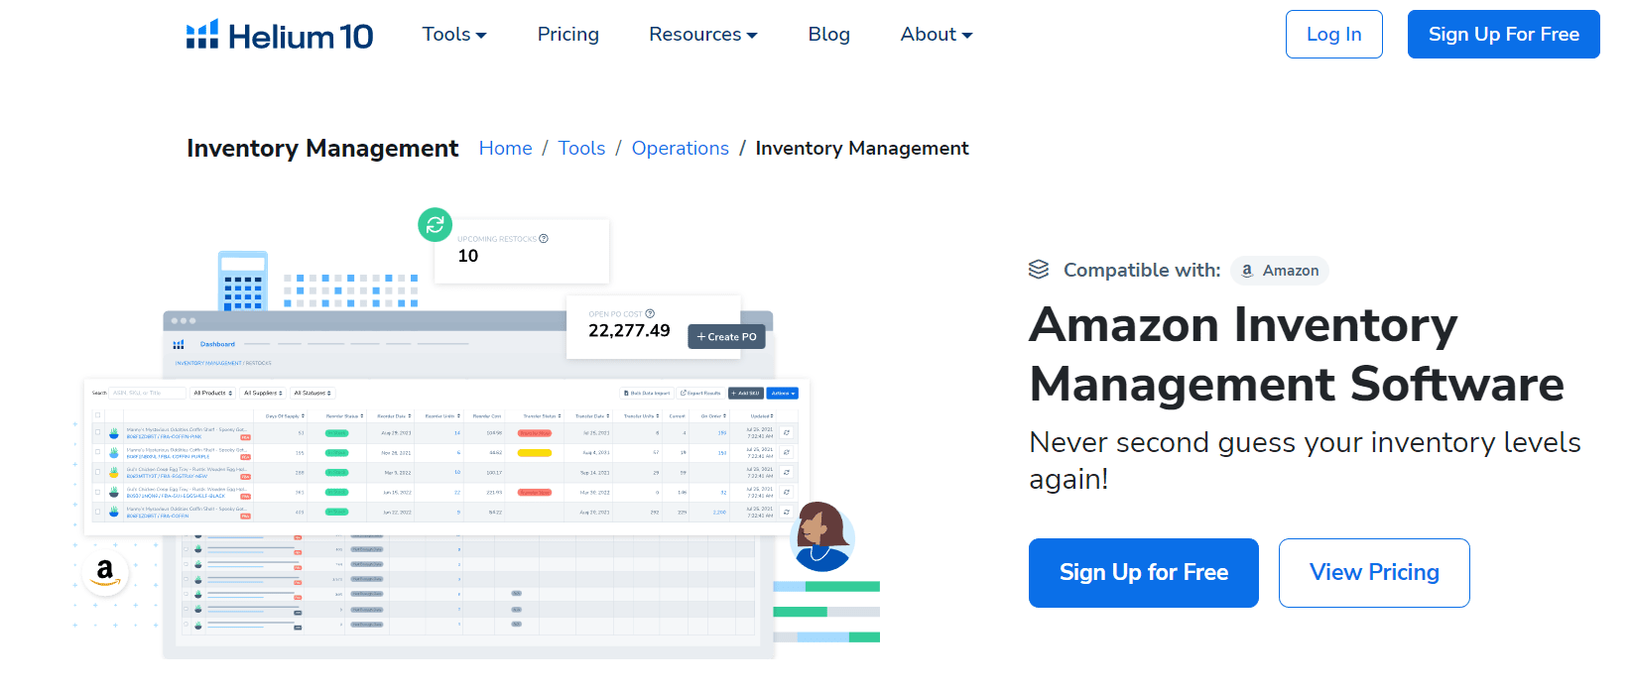Select the Dashboard tab in the illustration
1631x692 pixels.
(217, 344)
